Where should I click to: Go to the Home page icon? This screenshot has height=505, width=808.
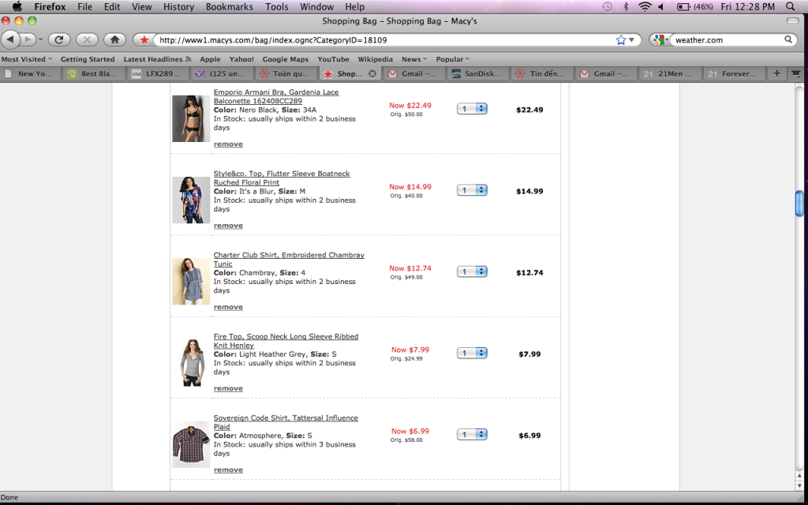click(114, 39)
